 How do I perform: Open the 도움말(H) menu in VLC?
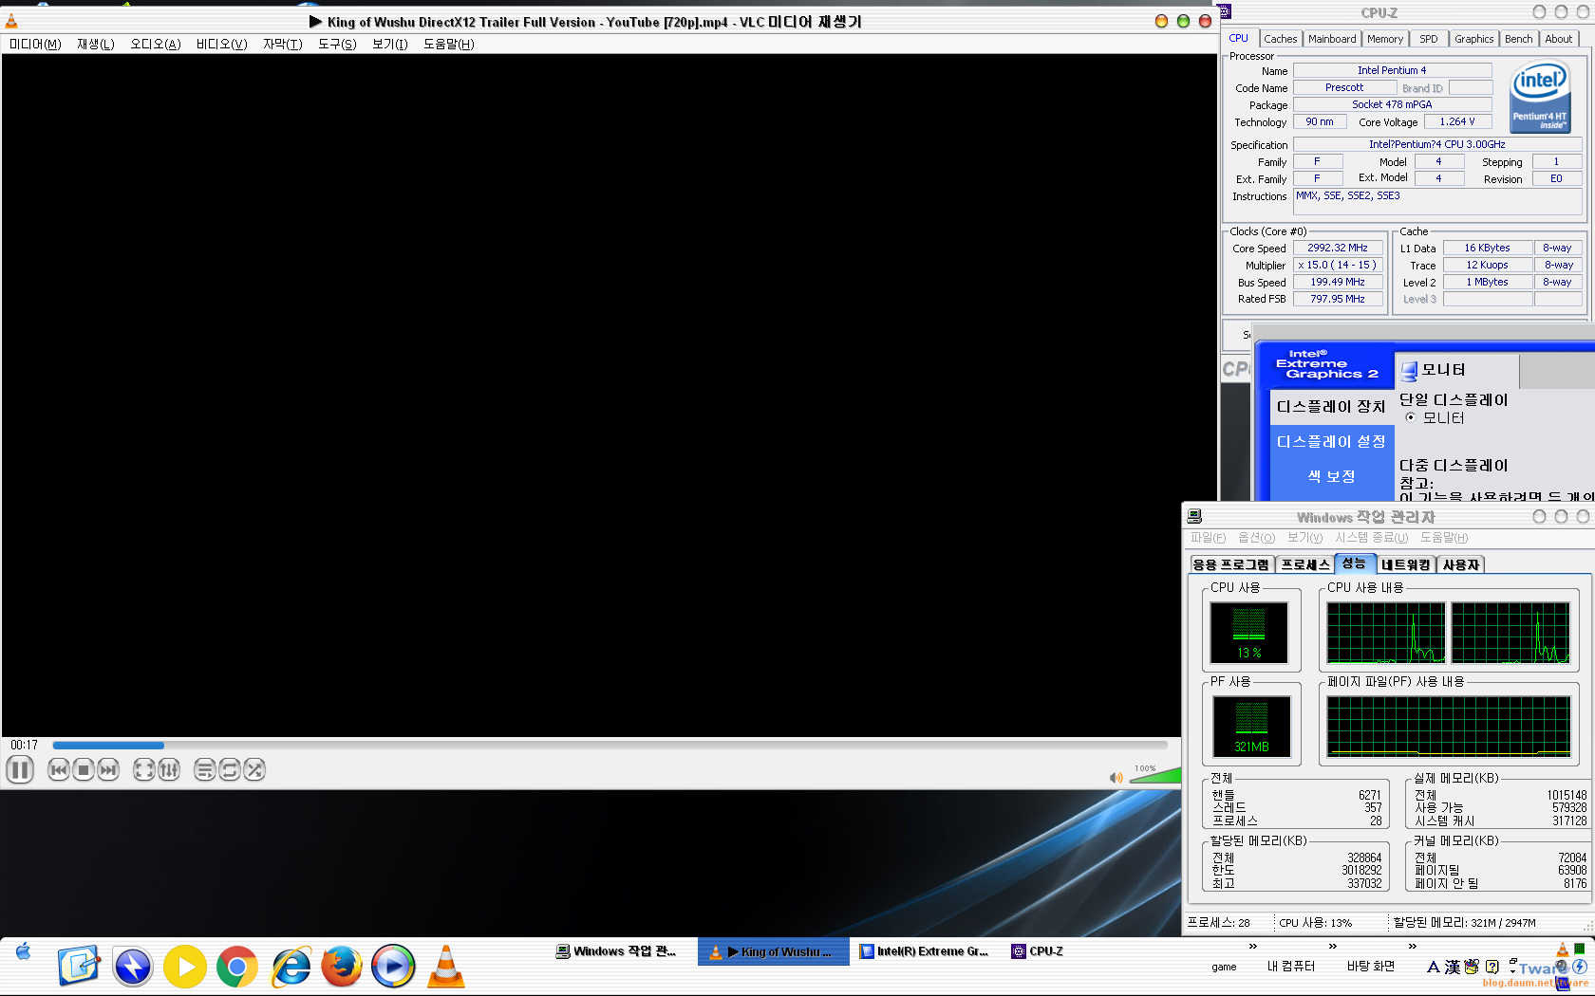click(x=449, y=45)
